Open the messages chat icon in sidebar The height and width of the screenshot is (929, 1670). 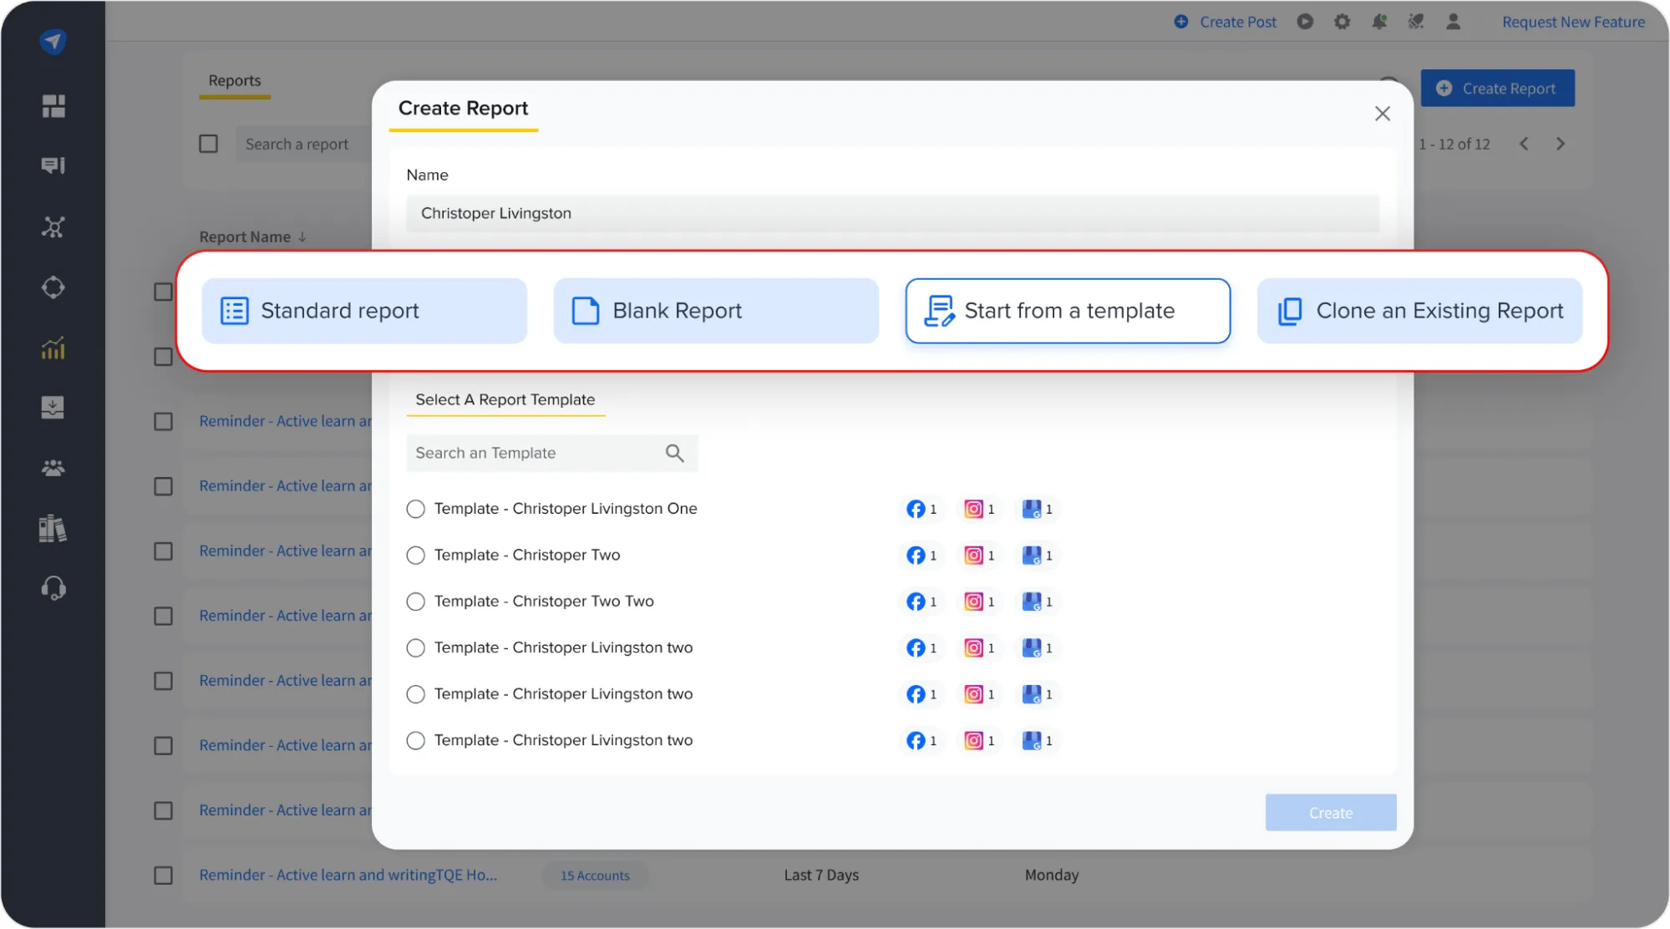pyautogui.click(x=53, y=165)
